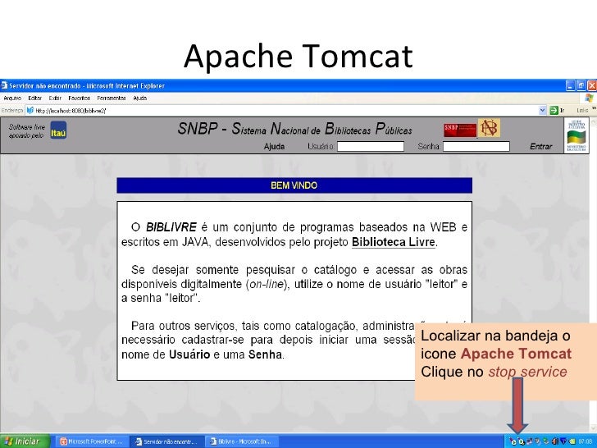Expand the Links toolbar chevron
Screen dimensions: 597x448
594,108
